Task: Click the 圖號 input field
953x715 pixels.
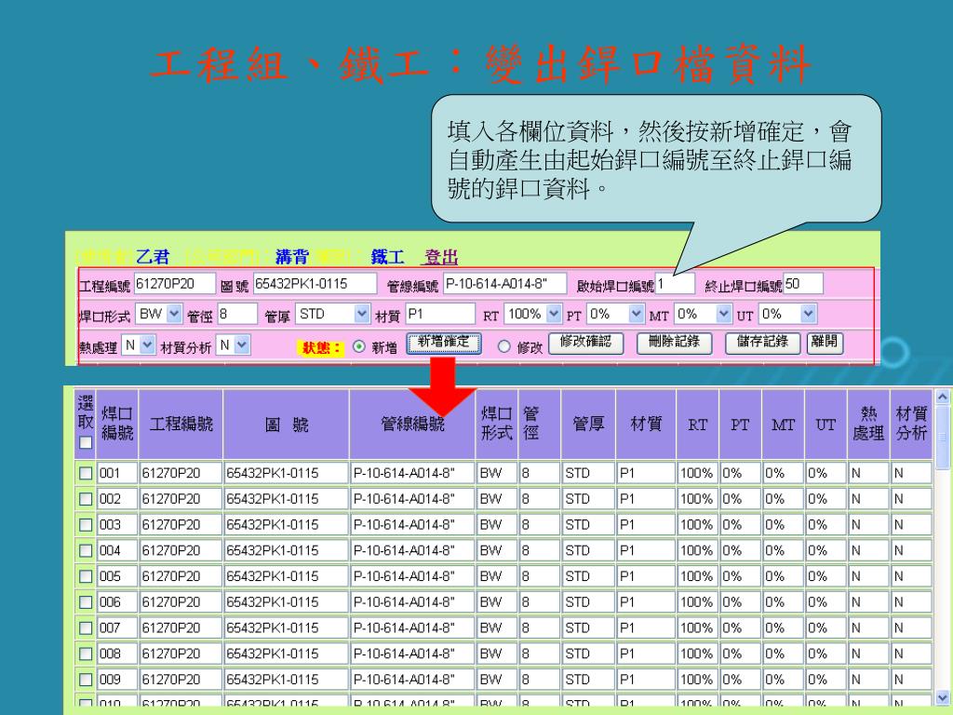Action: [x=315, y=284]
